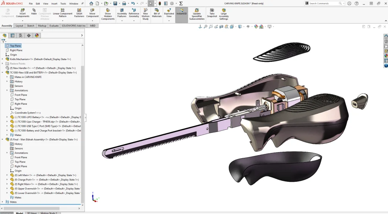Image resolution: width=388 pixels, height=214 pixels.
Task: Click the Move Component icon
Action: tap(92, 13)
